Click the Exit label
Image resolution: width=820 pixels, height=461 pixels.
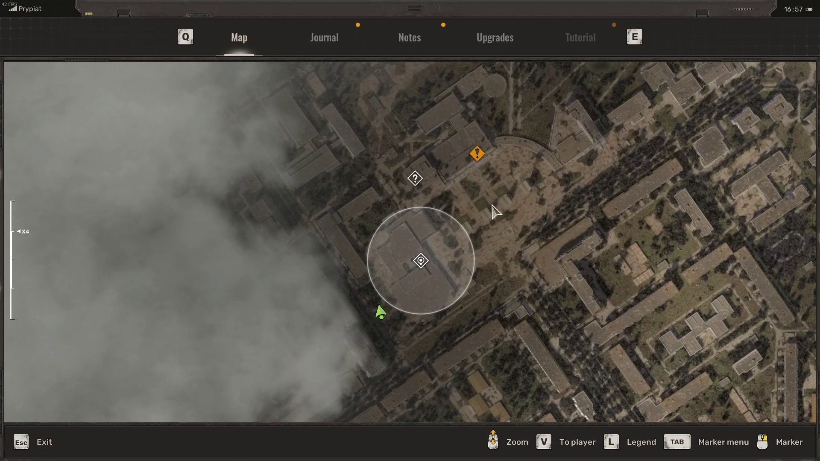pos(44,442)
